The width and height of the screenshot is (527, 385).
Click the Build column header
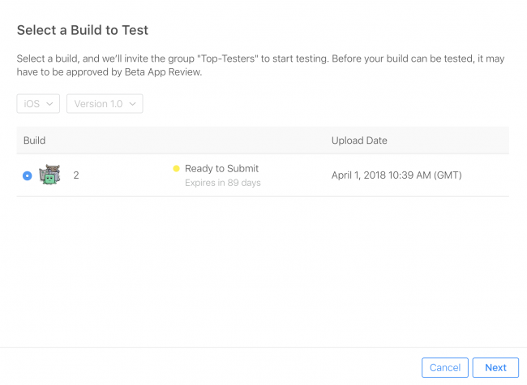(x=35, y=141)
